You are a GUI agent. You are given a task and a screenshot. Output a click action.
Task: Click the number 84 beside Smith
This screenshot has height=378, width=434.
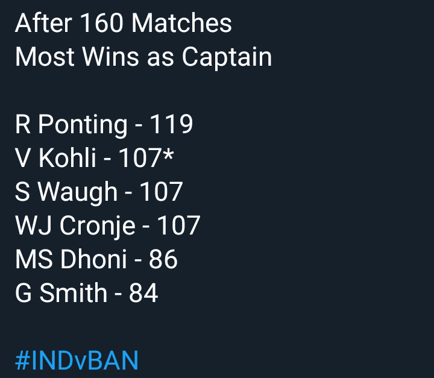[143, 293]
